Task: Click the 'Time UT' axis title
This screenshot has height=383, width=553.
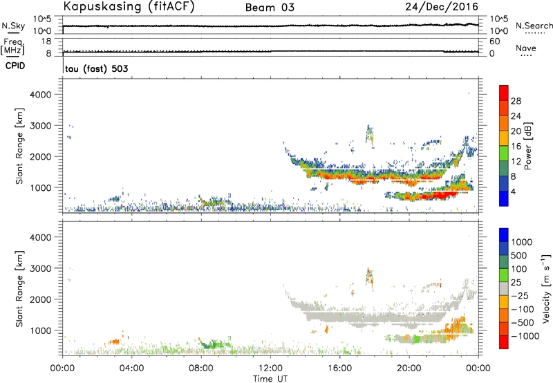Action: (x=270, y=379)
